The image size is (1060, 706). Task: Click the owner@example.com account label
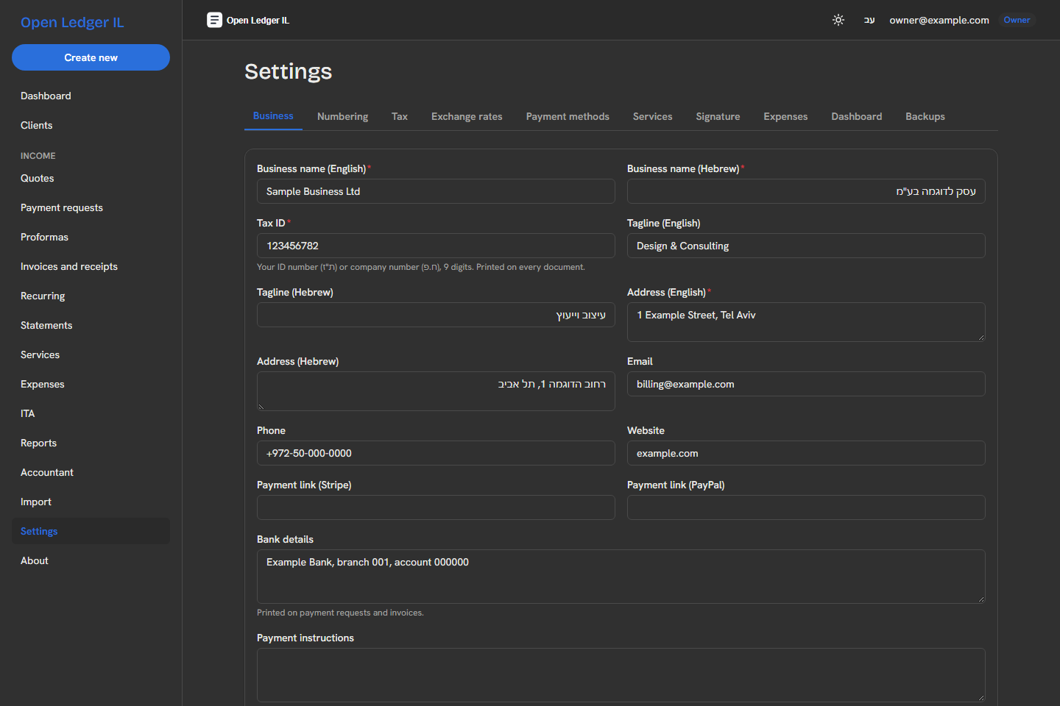939,20
